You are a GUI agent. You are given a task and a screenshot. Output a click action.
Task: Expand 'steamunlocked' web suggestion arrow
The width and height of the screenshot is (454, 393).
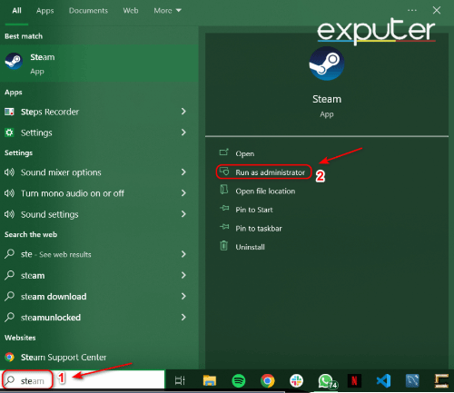coord(183,317)
